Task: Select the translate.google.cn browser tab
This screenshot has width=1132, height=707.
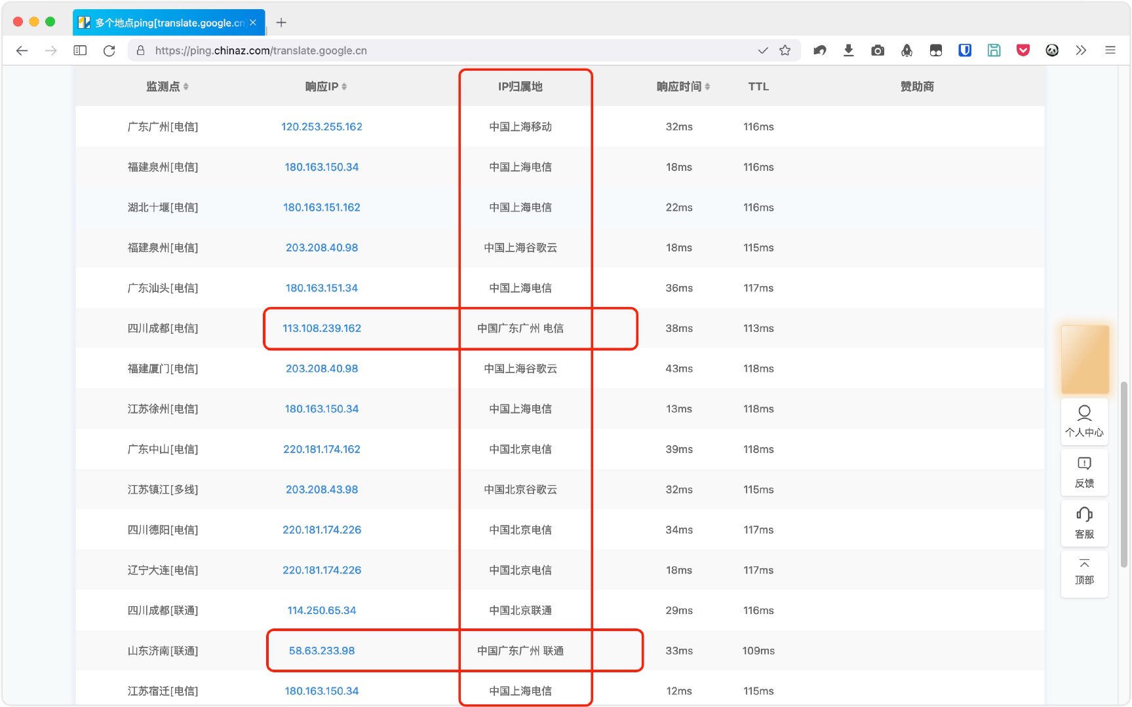Action: tap(164, 22)
